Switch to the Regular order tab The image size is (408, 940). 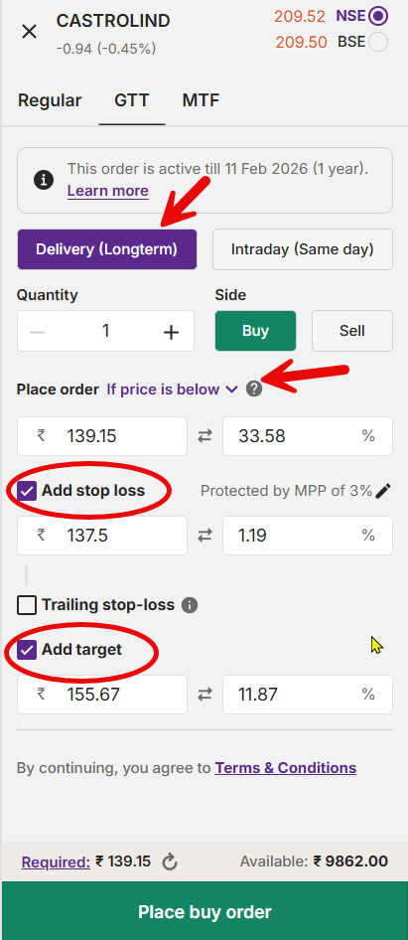click(50, 100)
